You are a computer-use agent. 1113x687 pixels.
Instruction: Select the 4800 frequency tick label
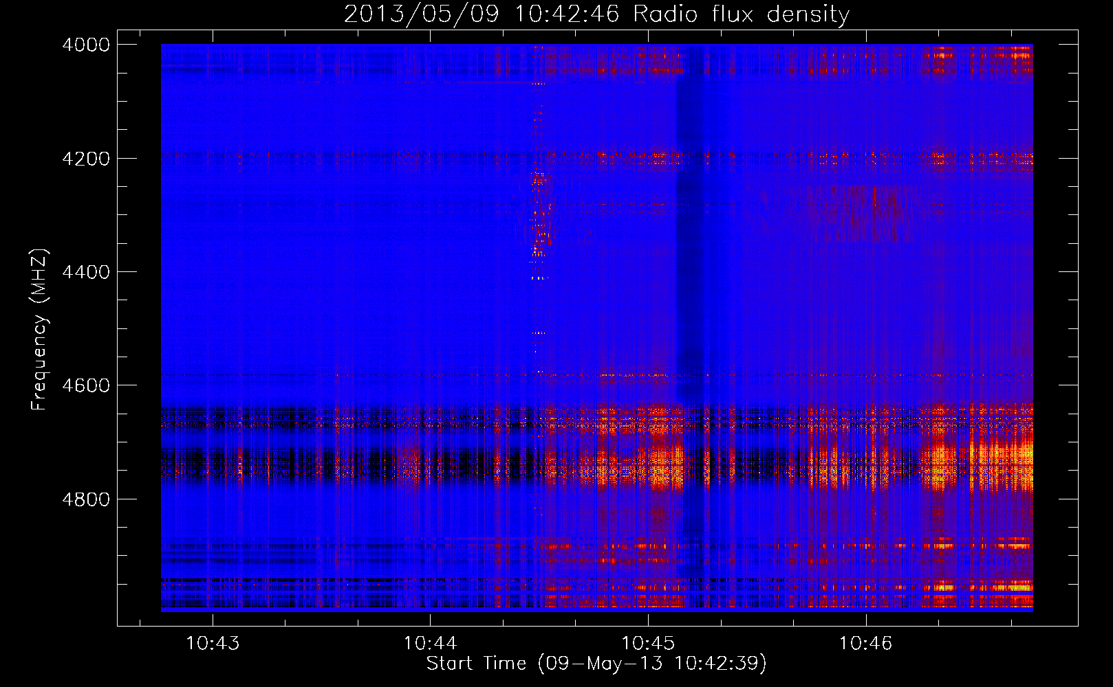tap(86, 499)
